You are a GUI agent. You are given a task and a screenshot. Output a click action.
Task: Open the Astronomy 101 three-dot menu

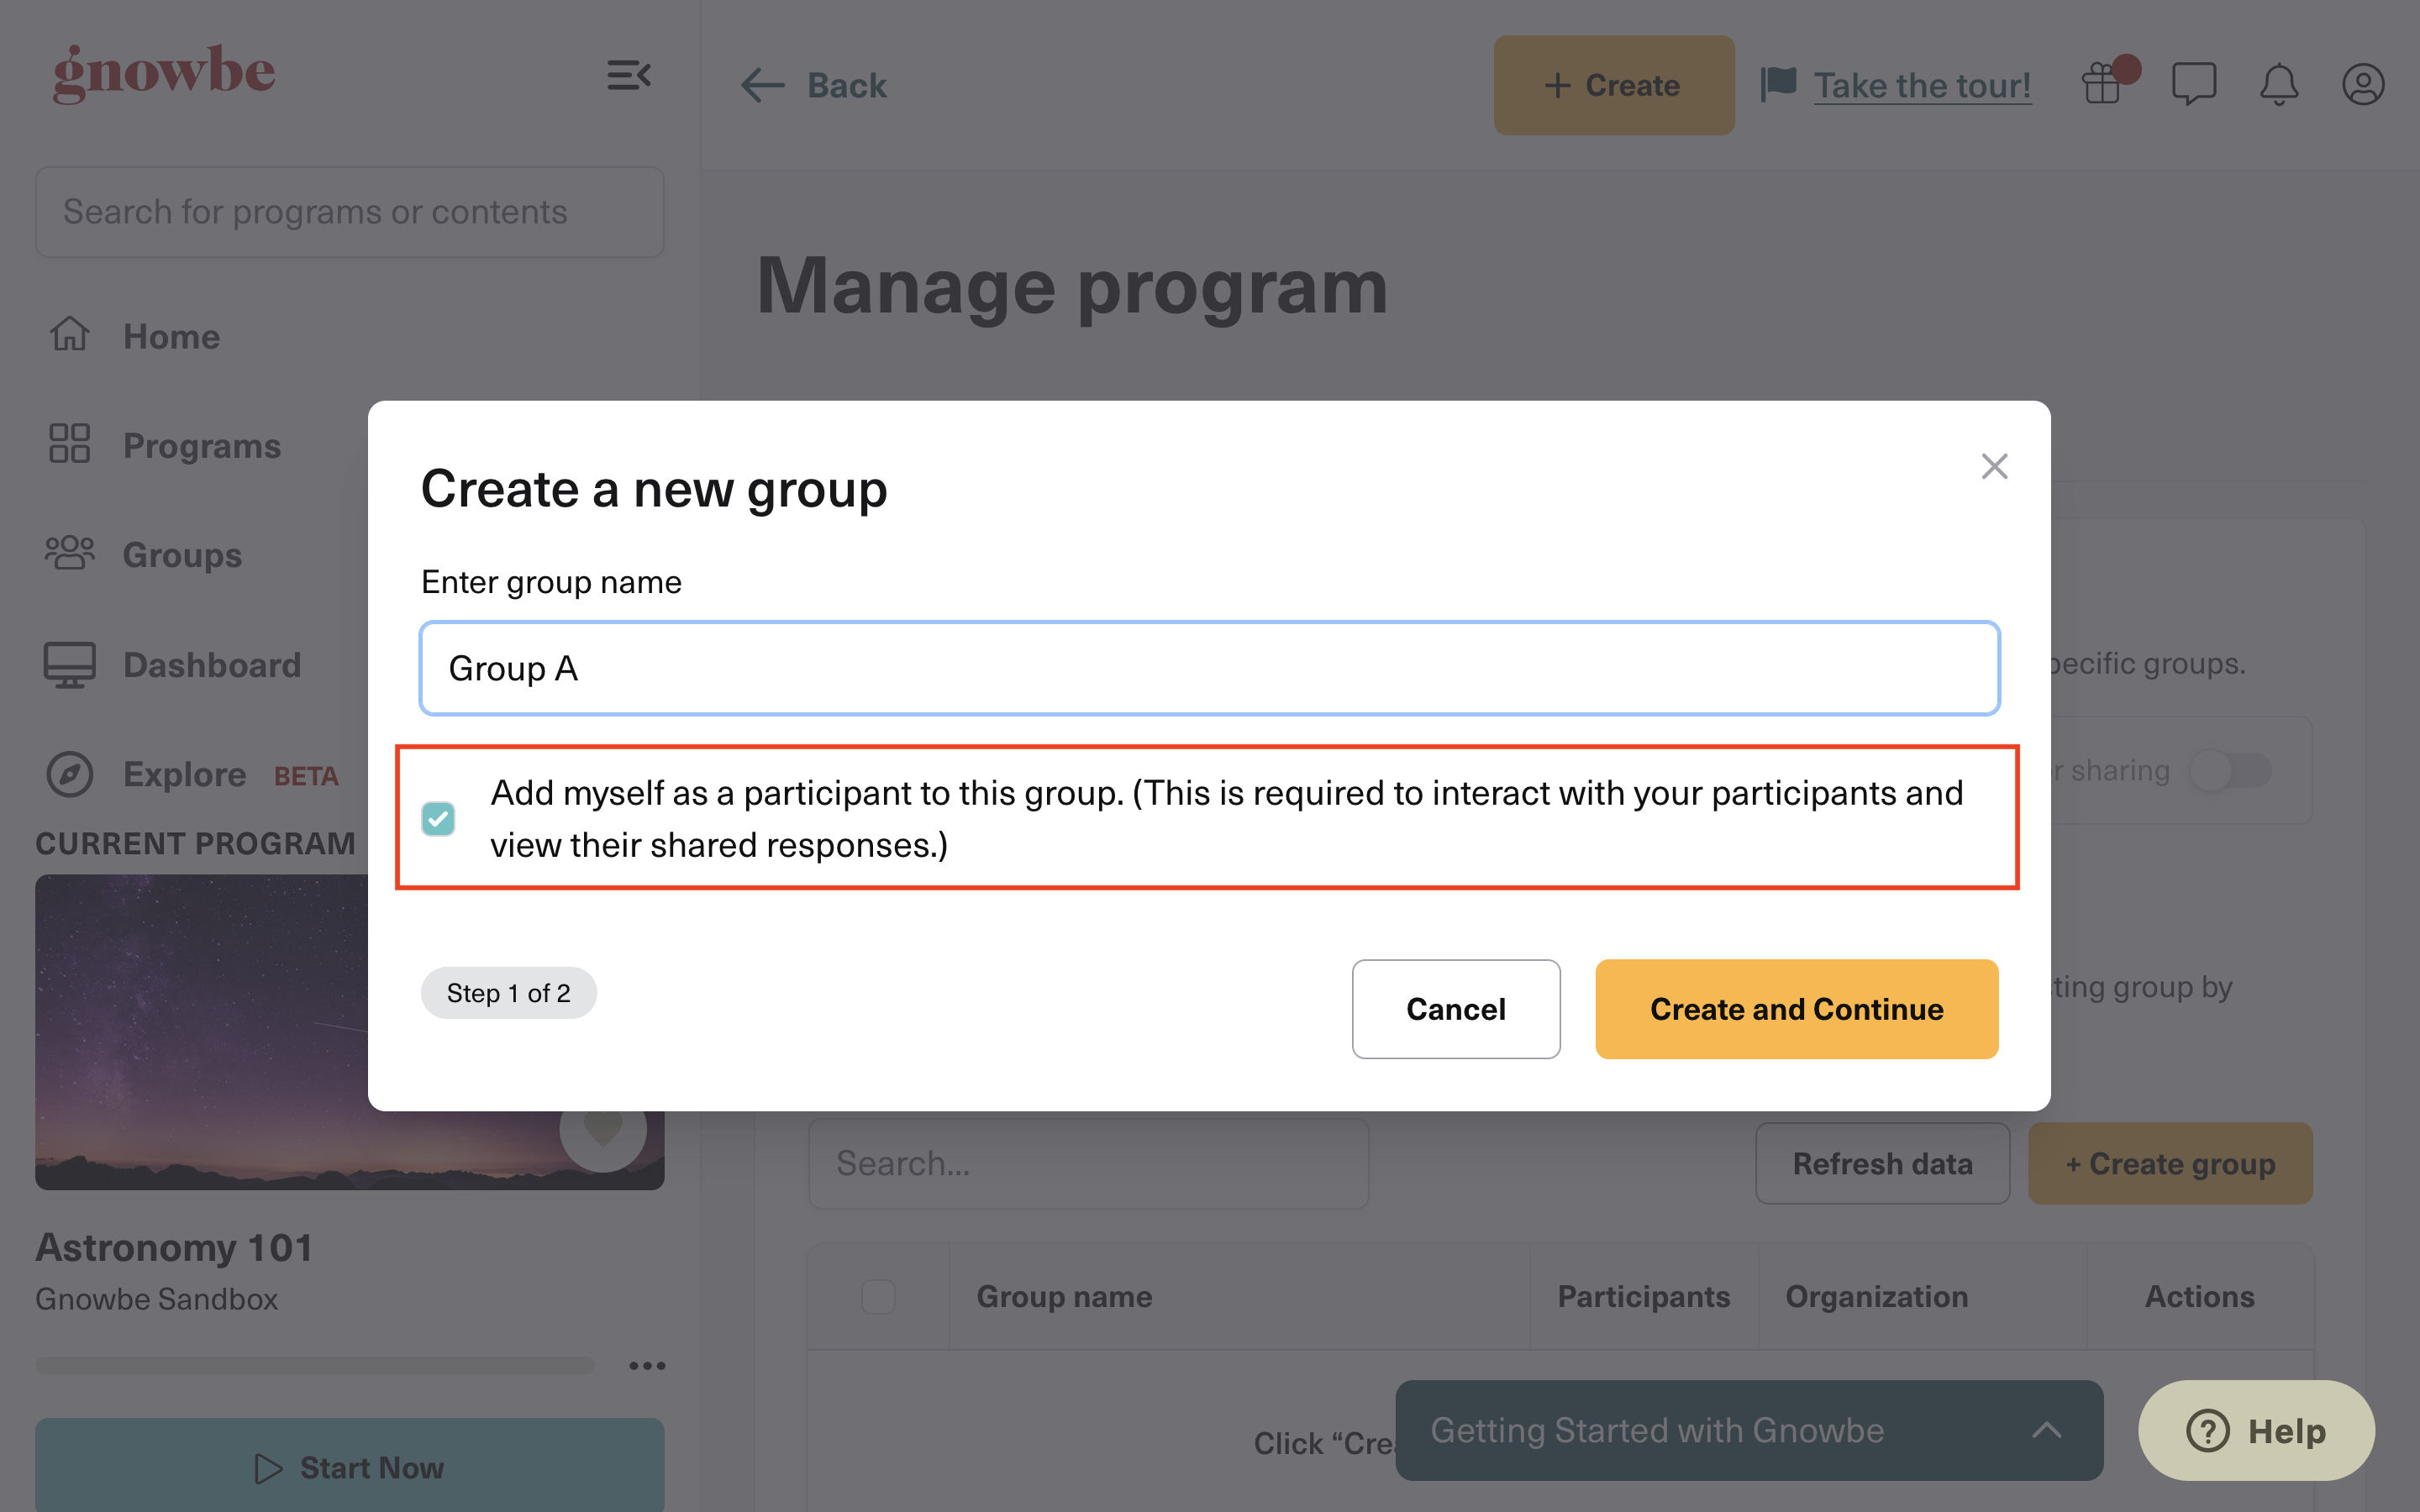click(x=647, y=1365)
